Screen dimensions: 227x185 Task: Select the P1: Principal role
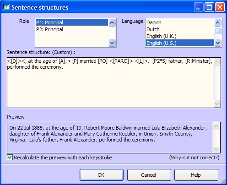point(72,22)
